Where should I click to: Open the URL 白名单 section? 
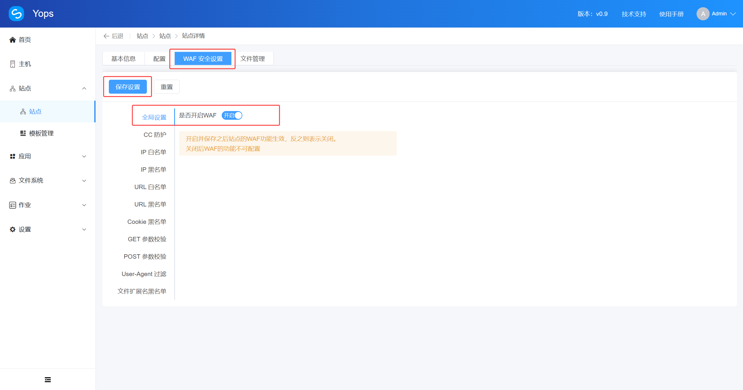[x=150, y=187]
